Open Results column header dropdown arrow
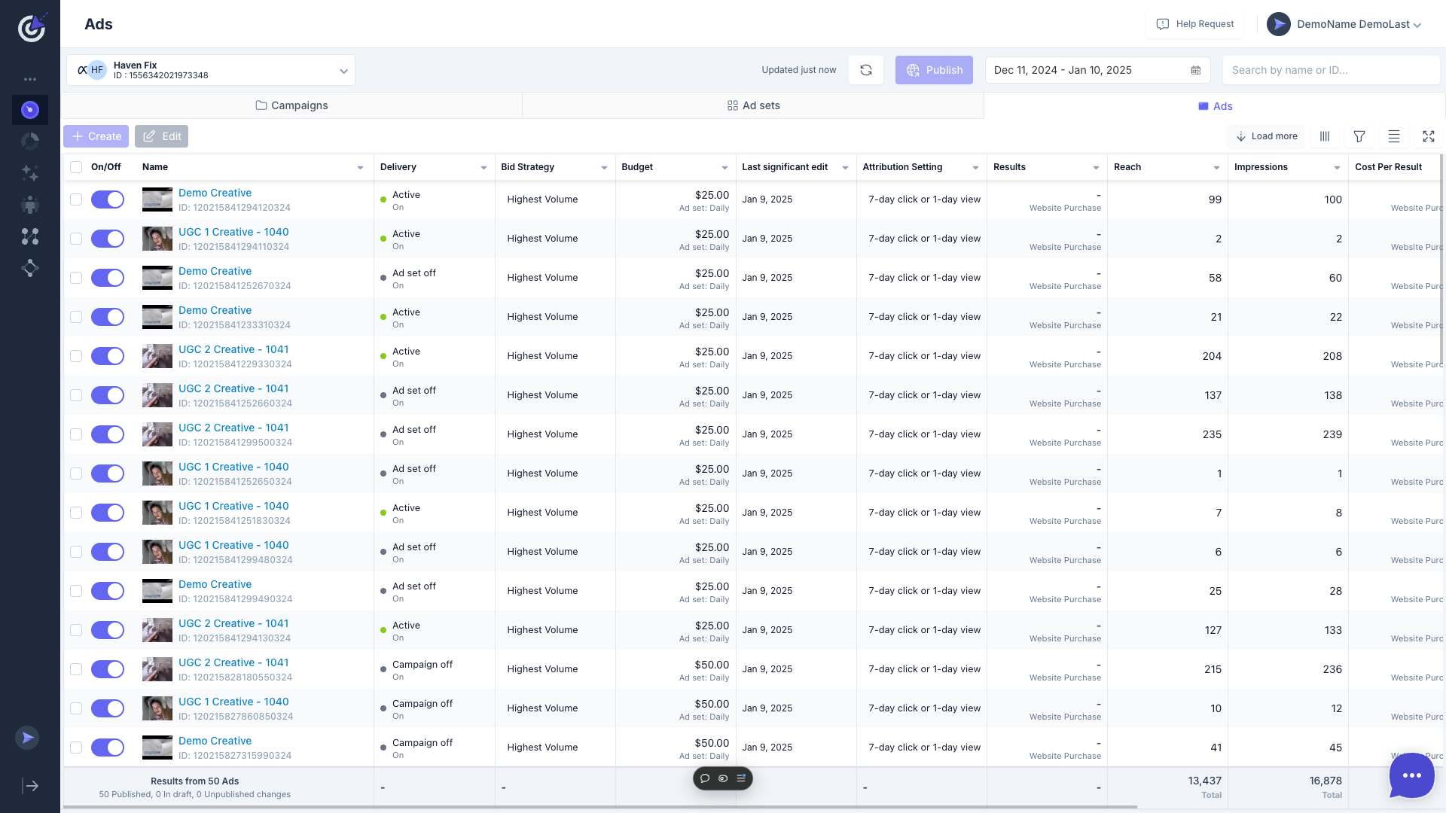This screenshot has height=813, width=1446. (x=1096, y=167)
